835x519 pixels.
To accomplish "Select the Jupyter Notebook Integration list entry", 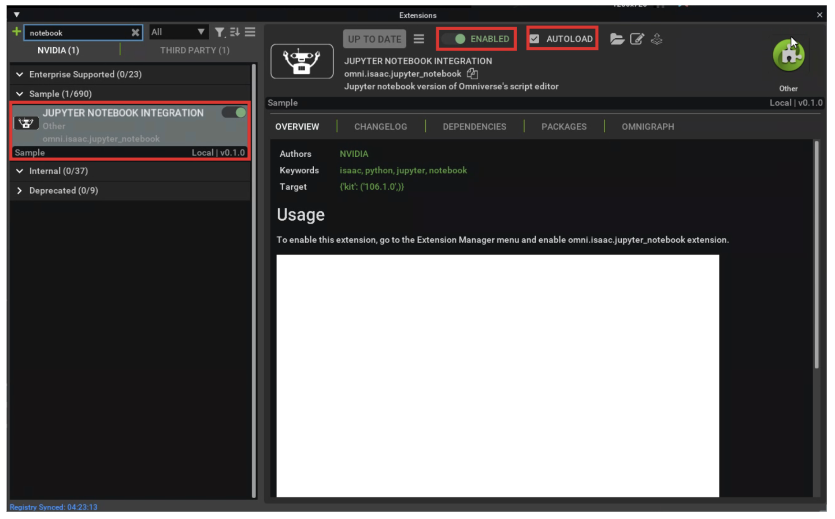I will point(130,131).
